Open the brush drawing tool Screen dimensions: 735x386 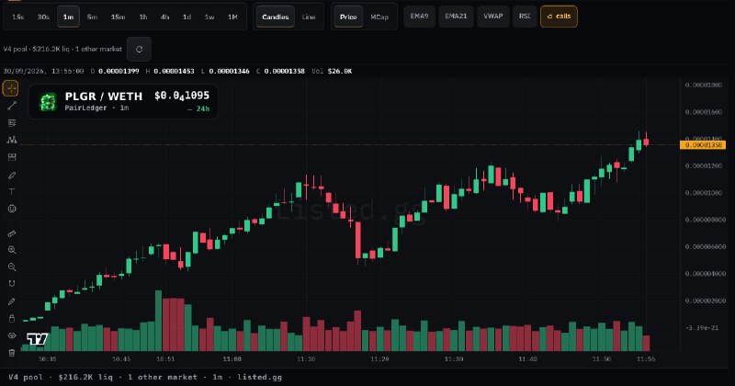(12, 176)
